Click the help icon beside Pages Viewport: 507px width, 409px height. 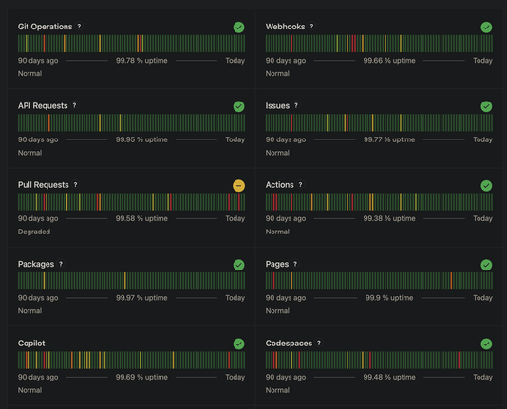click(x=295, y=264)
